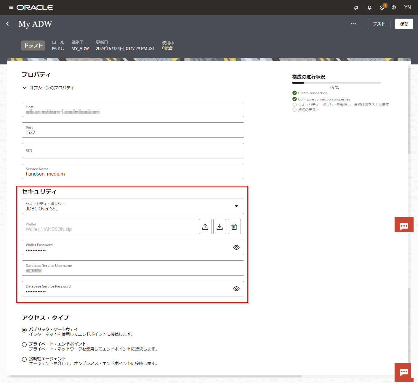This screenshot has width=418, height=383.
Task: Open the YN user profile menu
Action: 407,7
